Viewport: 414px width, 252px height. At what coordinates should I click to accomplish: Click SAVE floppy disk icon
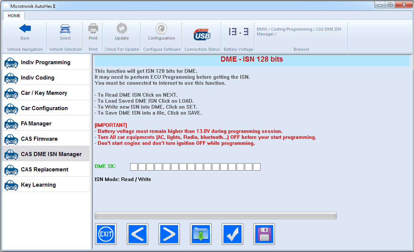tap(264, 234)
